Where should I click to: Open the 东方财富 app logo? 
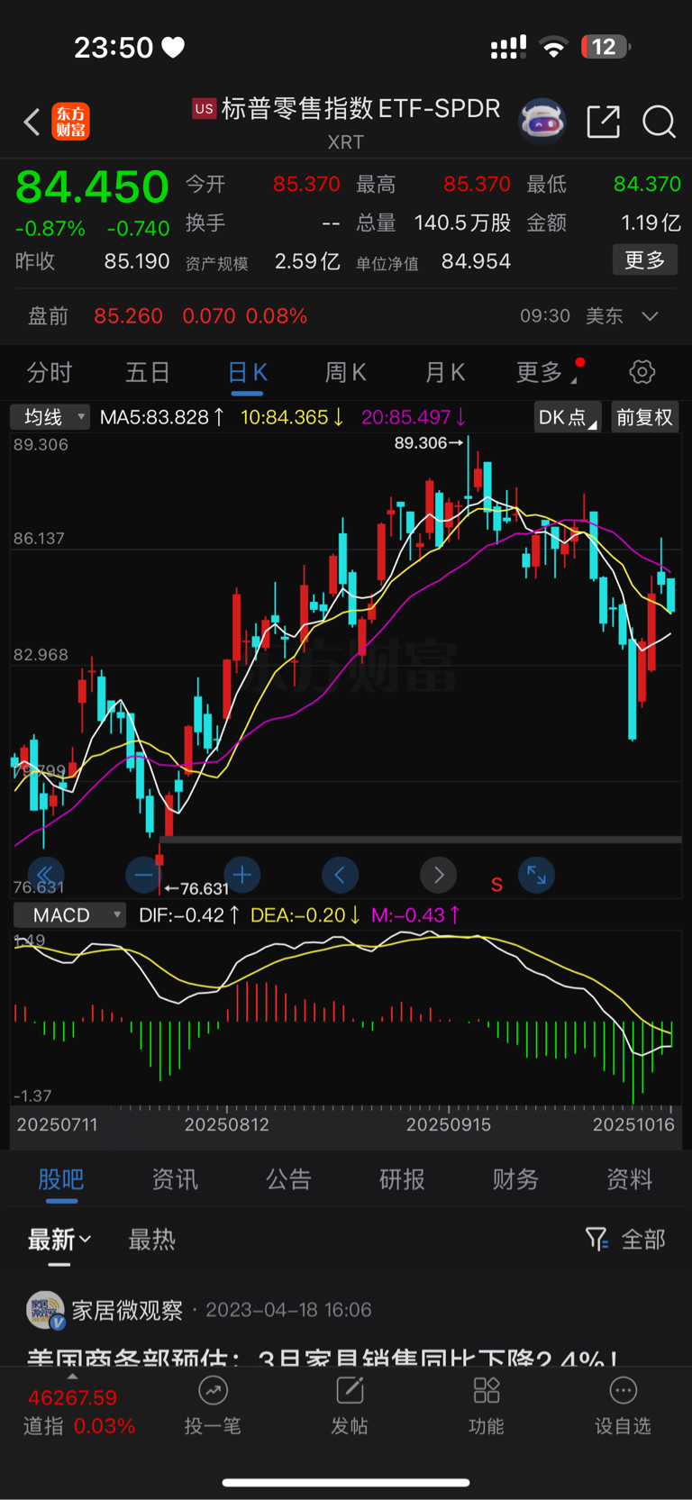[71, 122]
